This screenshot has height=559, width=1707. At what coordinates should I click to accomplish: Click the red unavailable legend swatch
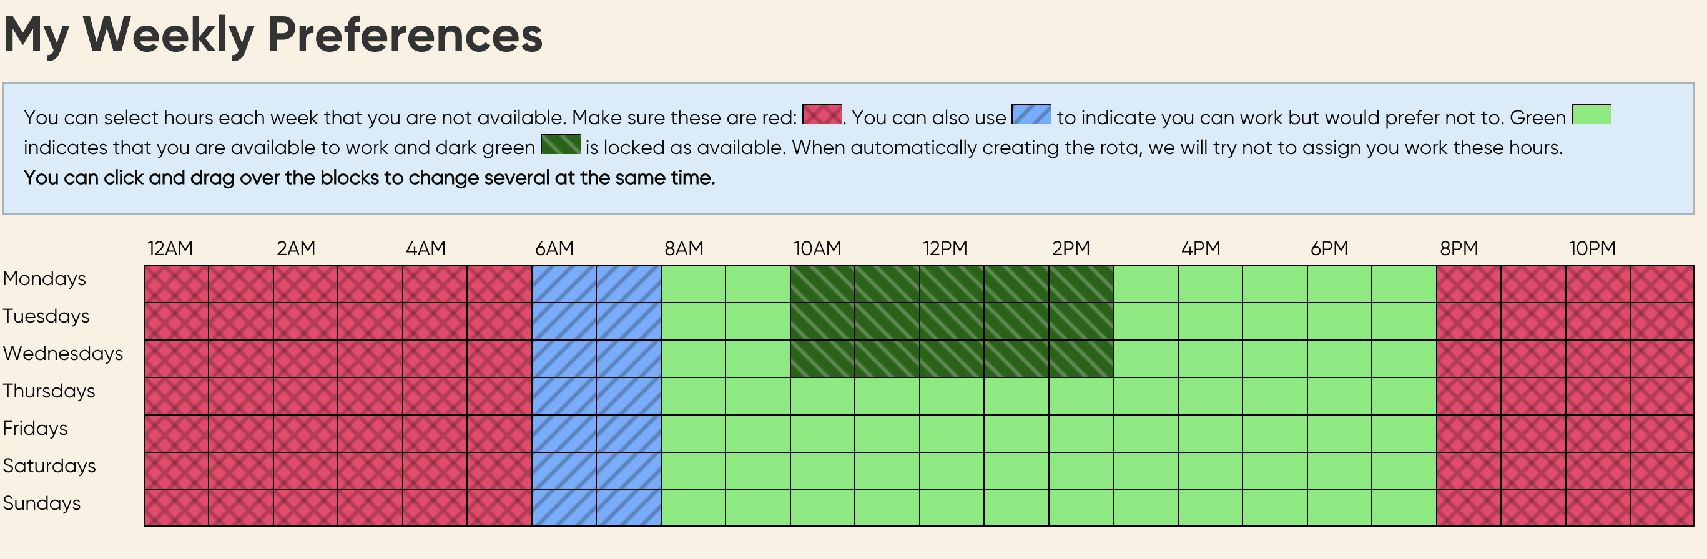coord(822,115)
